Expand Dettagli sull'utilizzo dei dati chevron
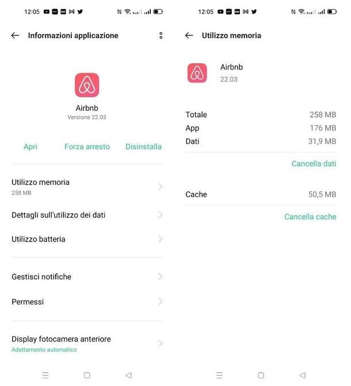The height and width of the screenshot is (386, 351). (x=161, y=215)
